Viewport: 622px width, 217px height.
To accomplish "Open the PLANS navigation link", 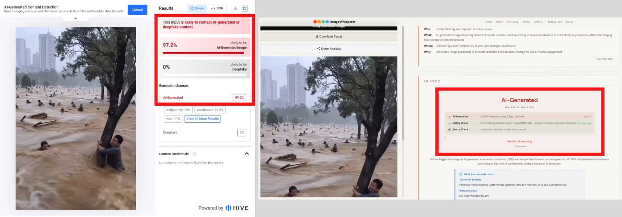I will (x=526, y=22).
